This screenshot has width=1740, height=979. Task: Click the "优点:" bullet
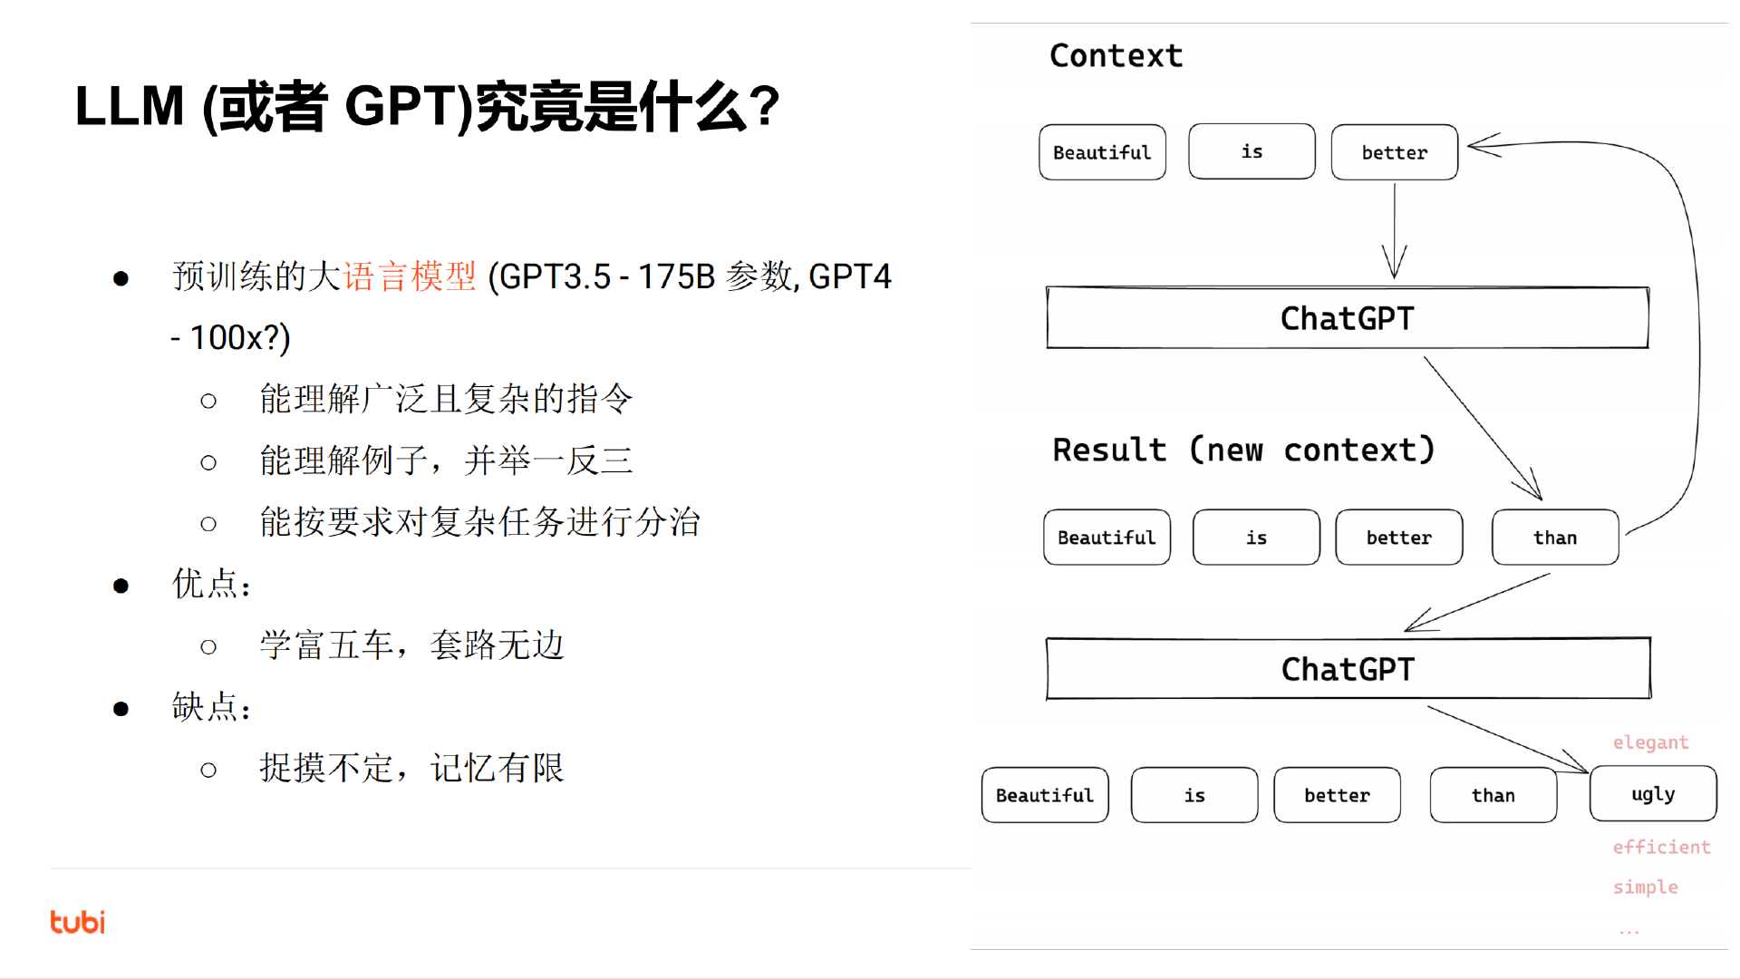(x=211, y=584)
